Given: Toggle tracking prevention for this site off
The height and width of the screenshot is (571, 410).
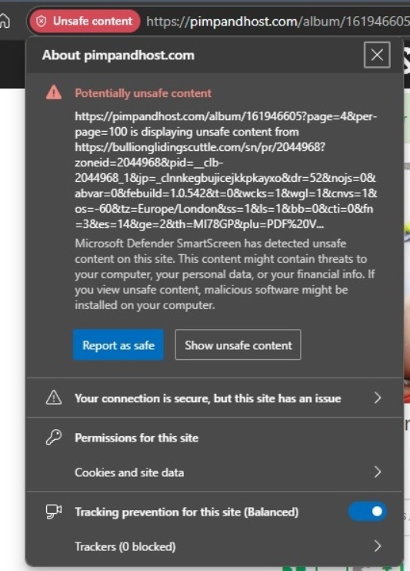Looking at the screenshot, I should point(367,511).
